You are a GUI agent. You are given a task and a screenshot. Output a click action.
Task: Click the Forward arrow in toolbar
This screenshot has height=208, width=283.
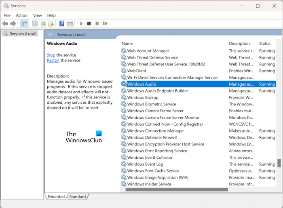(x=13, y=24)
